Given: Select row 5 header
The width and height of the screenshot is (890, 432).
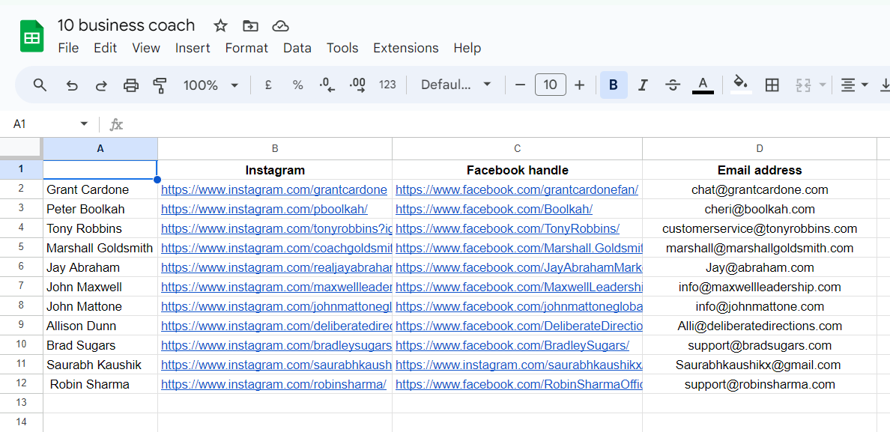Looking at the screenshot, I should tap(21, 248).
